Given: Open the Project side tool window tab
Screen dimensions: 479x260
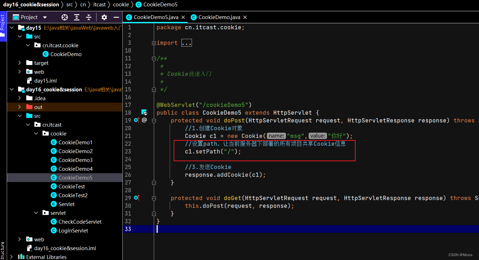Looking at the screenshot, I should pyautogui.click(x=3, y=26).
